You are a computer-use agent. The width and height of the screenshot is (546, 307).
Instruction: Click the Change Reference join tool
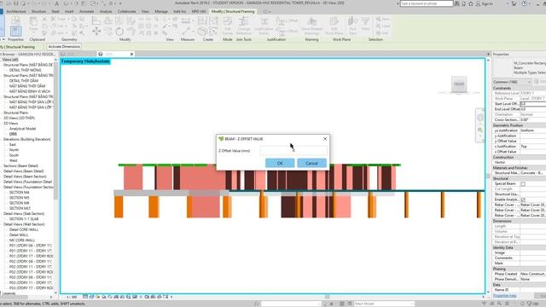244,26
